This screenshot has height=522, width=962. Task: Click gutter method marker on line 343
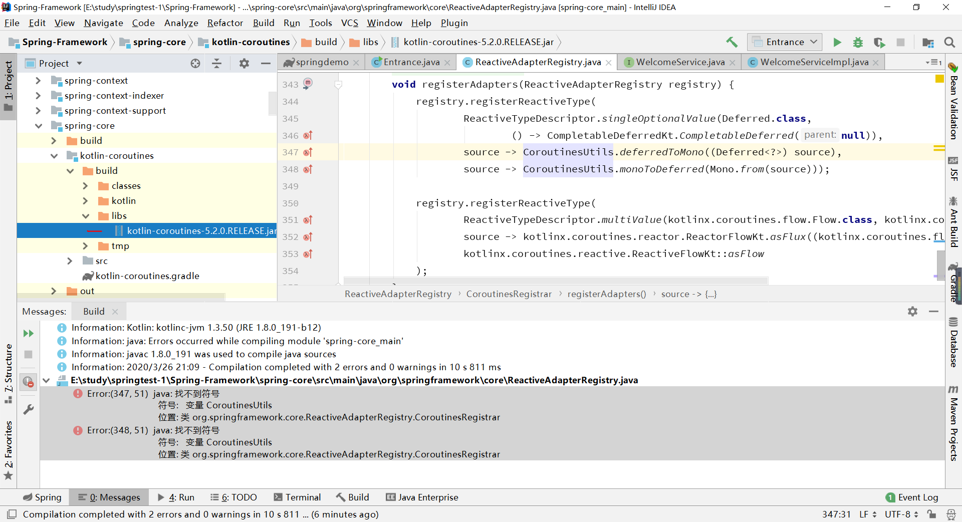[x=308, y=83]
